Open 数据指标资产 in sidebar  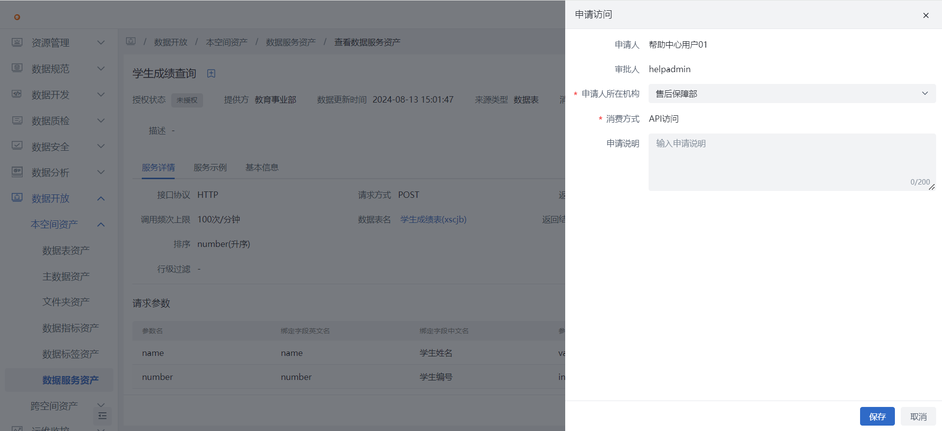pos(71,328)
